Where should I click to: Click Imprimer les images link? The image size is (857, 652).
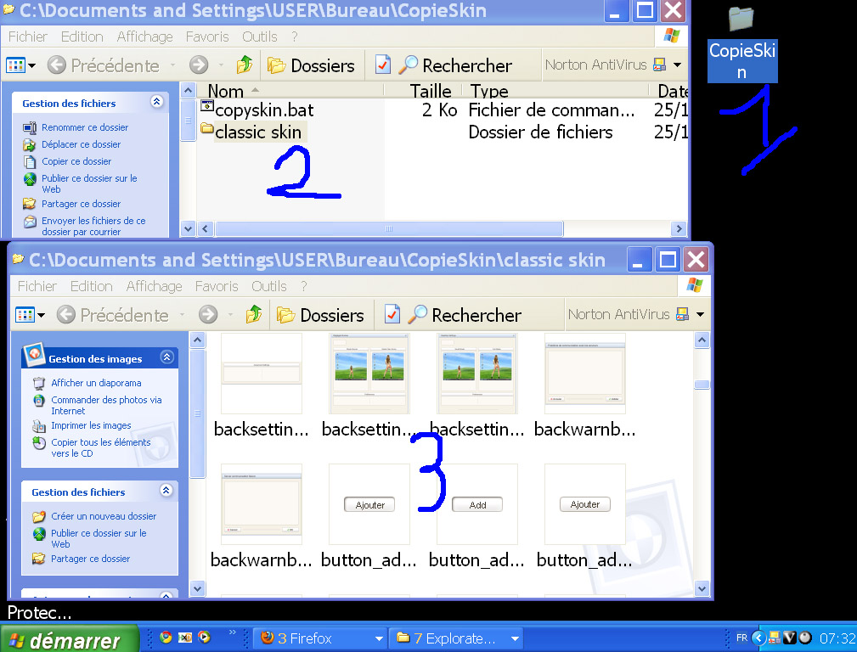pyautogui.click(x=91, y=425)
